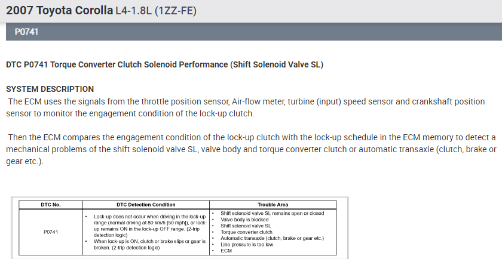502x259 pixels.
Task: Click the P0741 cell in the table
Action: click(52, 232)
